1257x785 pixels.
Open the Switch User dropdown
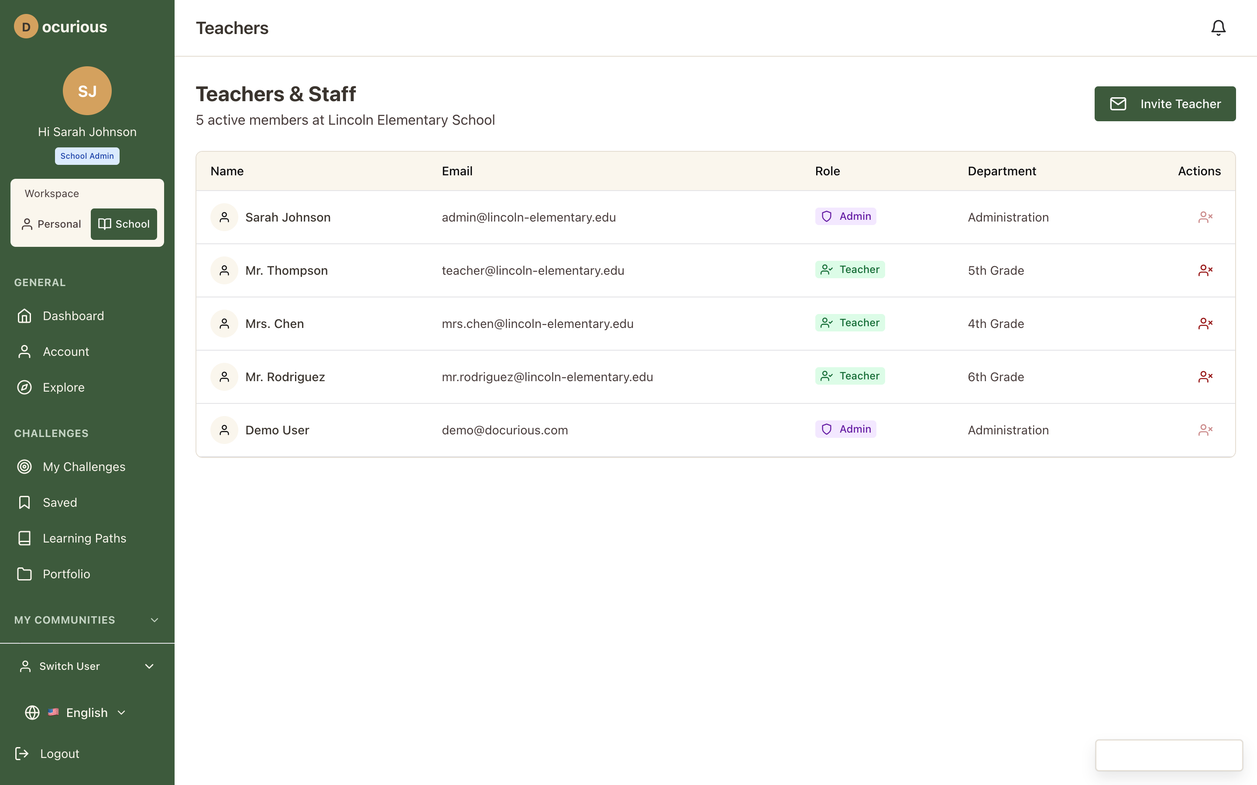click(x=87, y=666)
